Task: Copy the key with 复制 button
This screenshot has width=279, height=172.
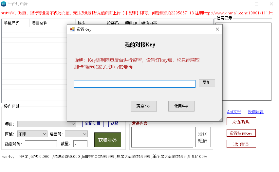Action: tap(207, 83)
